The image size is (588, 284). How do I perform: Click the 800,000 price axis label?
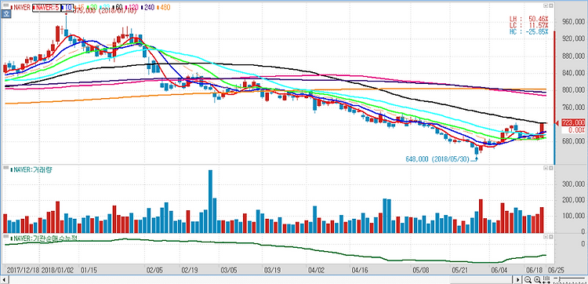click(574, 90)
